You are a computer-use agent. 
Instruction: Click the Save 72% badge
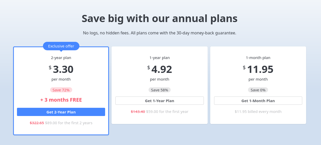pyautogui.click(x=61, y=90)
